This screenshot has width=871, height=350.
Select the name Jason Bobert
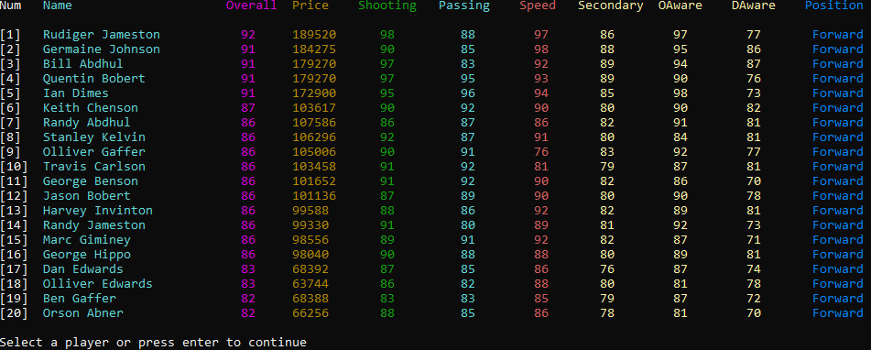(87, 195)
